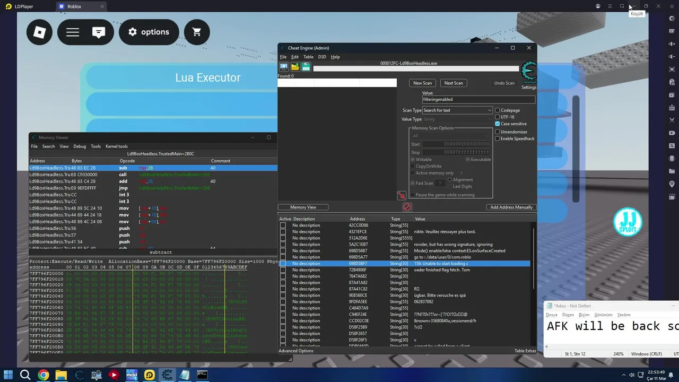Open LDPlayer location pin sidebar icon
679x382 pixels.
[x=672, y=184]
